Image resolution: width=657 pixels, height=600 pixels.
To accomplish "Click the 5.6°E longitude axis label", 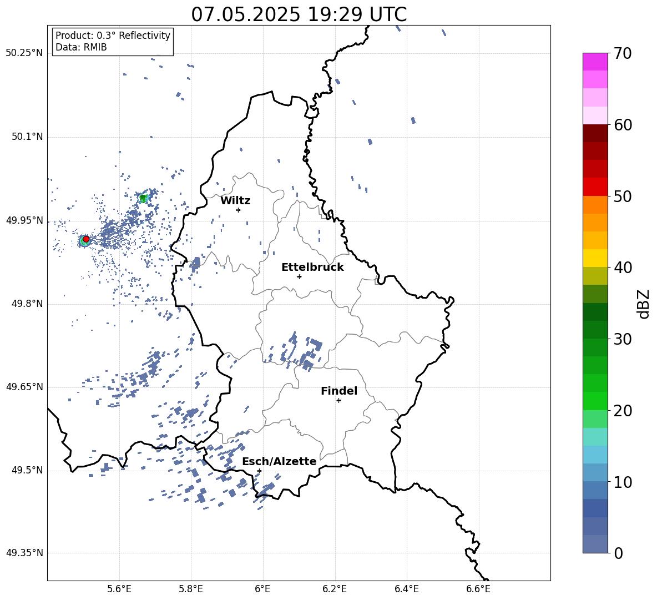I will tap(119, 589).
